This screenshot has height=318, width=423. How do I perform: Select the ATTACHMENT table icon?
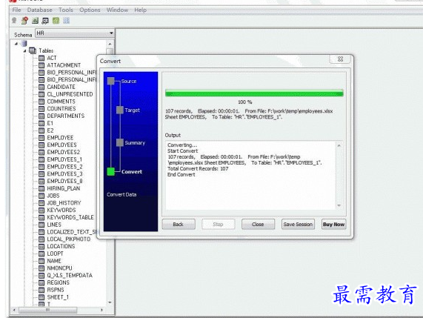coord(41,65)
